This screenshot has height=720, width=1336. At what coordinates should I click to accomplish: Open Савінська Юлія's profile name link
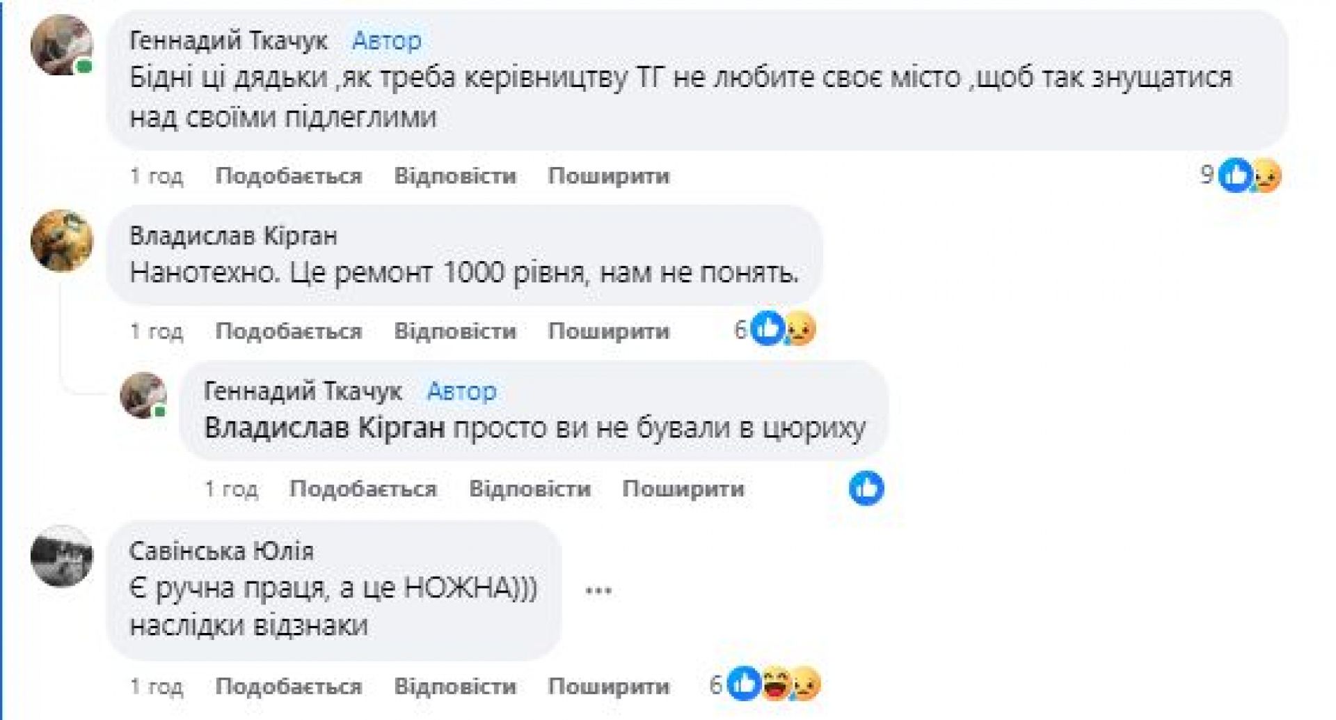tap(221, 551)
